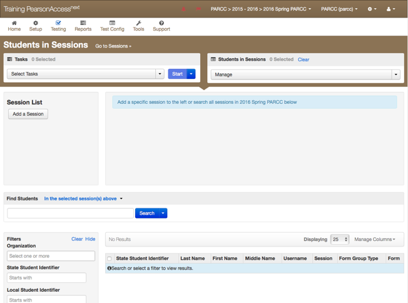This screenshot has height=303, width=408.
Task: Open the settings gear in header
Action: 372,9
